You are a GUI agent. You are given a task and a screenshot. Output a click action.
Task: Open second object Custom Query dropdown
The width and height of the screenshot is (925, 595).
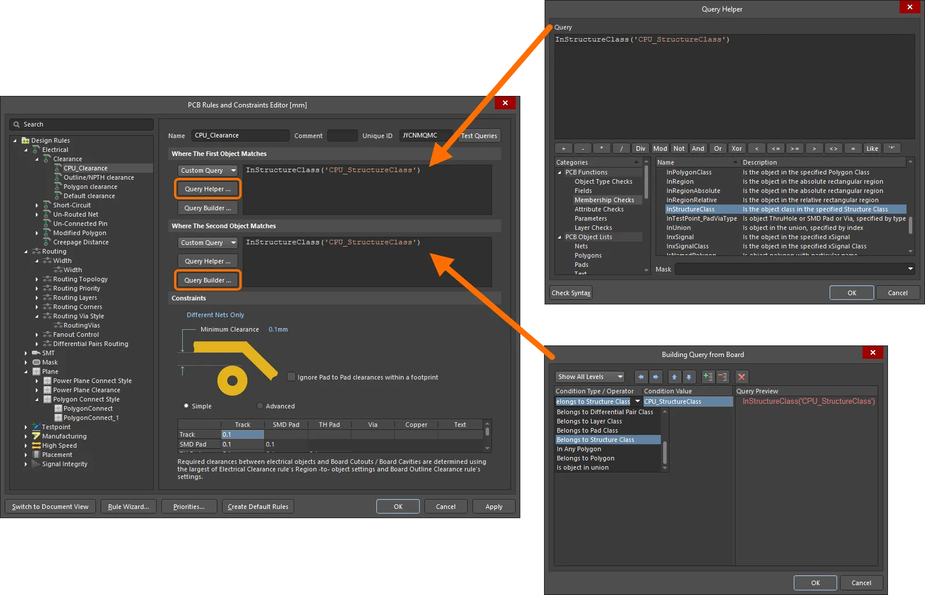coord(208,243)
